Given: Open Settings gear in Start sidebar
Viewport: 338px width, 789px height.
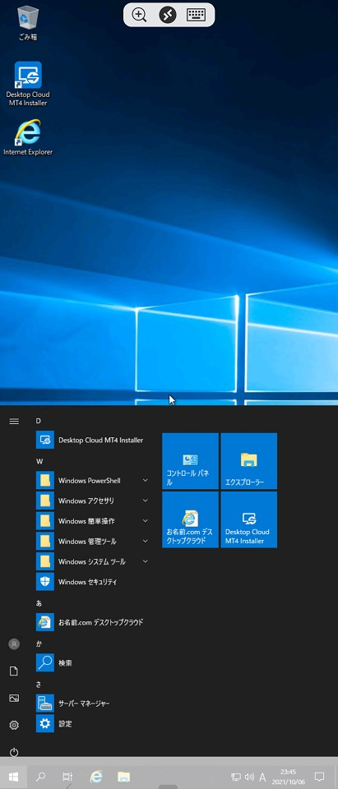Looking at the screenshot, I should click(14, 725).
